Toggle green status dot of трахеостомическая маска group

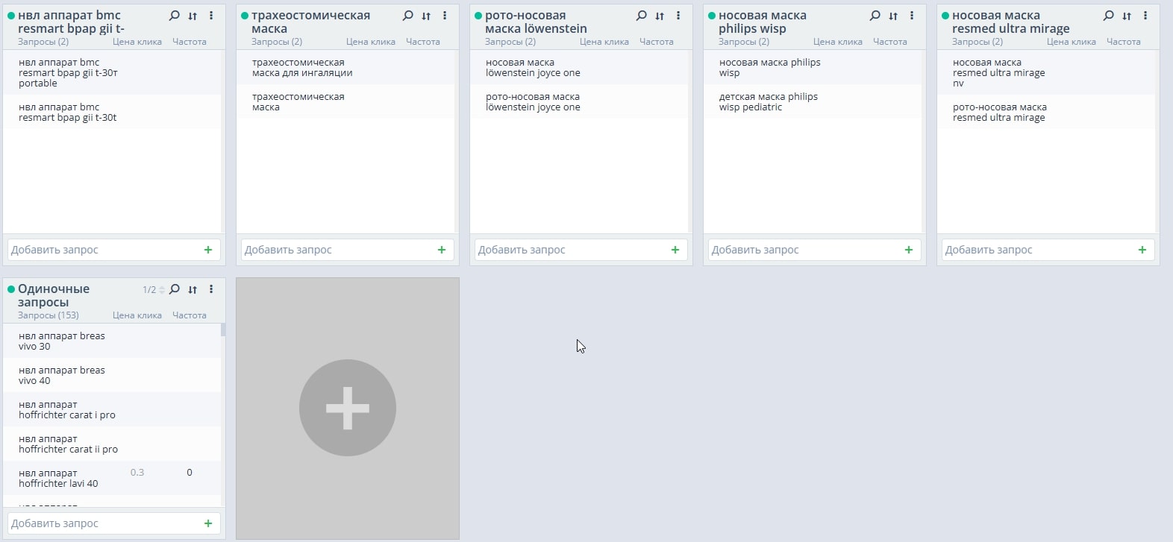[x=245, y=16]
